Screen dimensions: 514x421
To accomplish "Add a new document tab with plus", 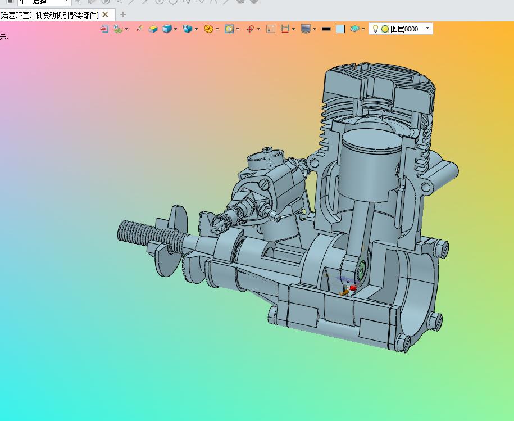I will [123, 15].
